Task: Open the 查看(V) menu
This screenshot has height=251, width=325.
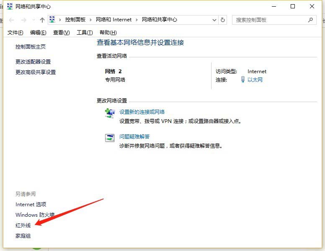Action: pyautogui.click(x=61, y=33)
